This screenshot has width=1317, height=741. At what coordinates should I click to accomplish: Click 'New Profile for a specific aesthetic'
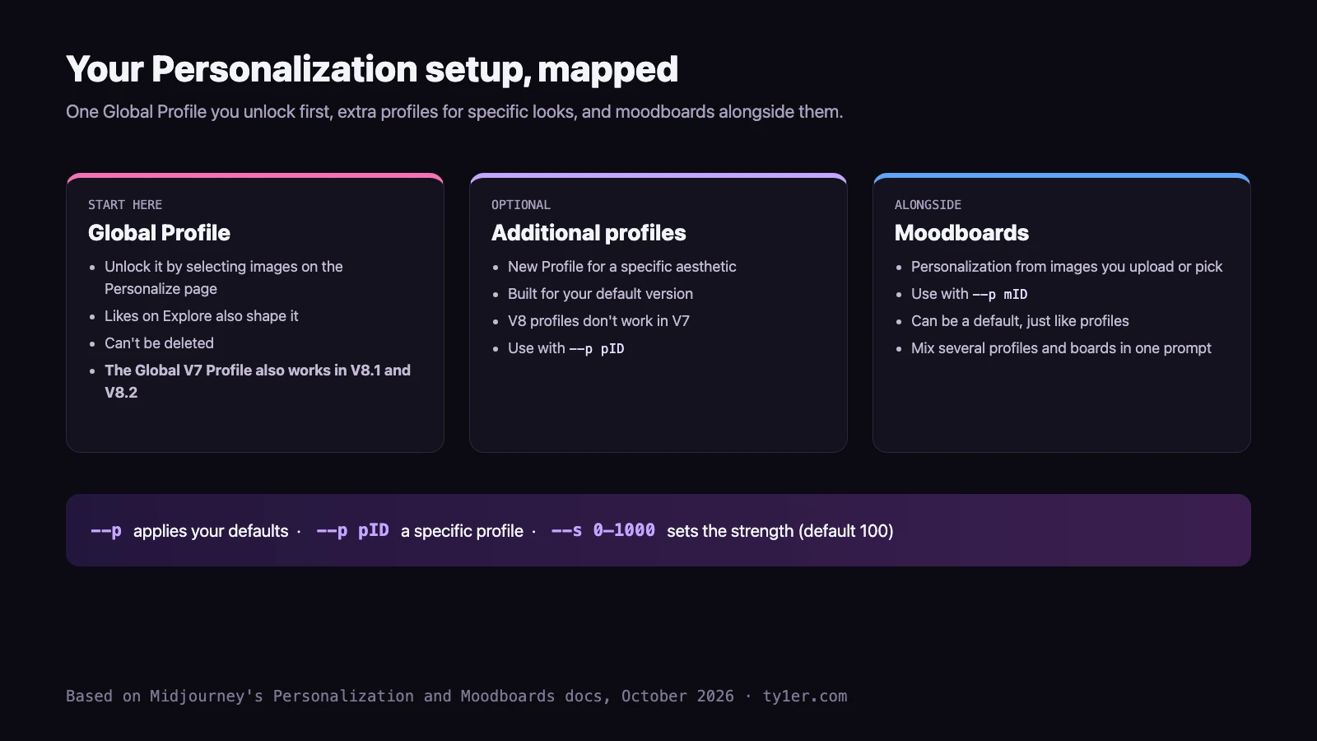click(622, 267)
